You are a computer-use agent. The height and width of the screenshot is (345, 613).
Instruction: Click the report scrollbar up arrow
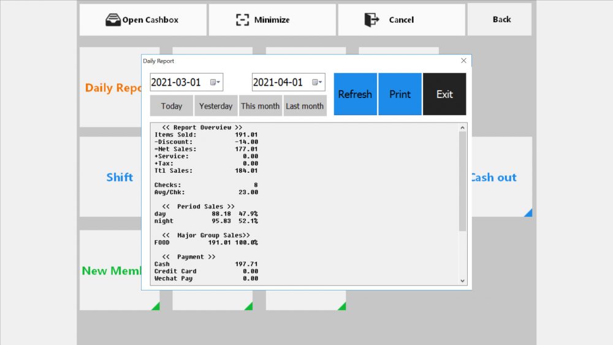(462, 127)
